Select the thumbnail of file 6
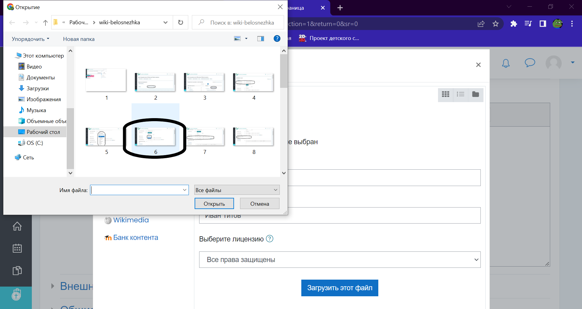 [x=155, y=137]
